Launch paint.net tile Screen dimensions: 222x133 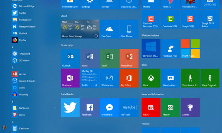210,4
